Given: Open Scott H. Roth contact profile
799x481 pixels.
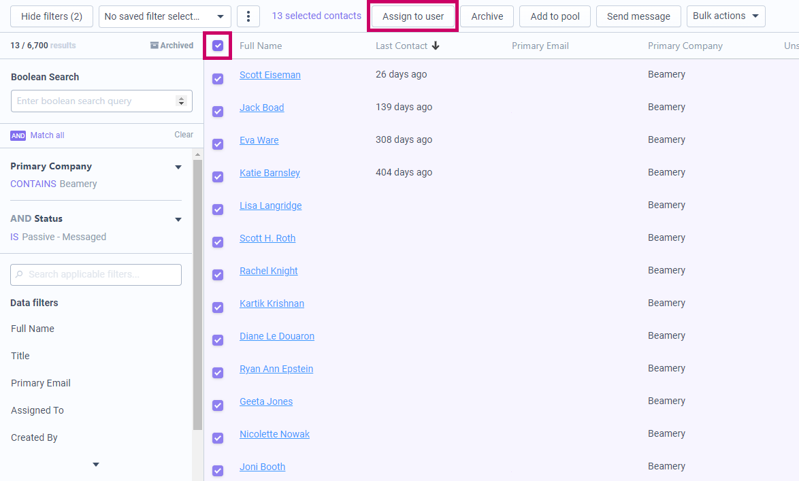Looking at the screenshot, I should click(x=267, y=238).
